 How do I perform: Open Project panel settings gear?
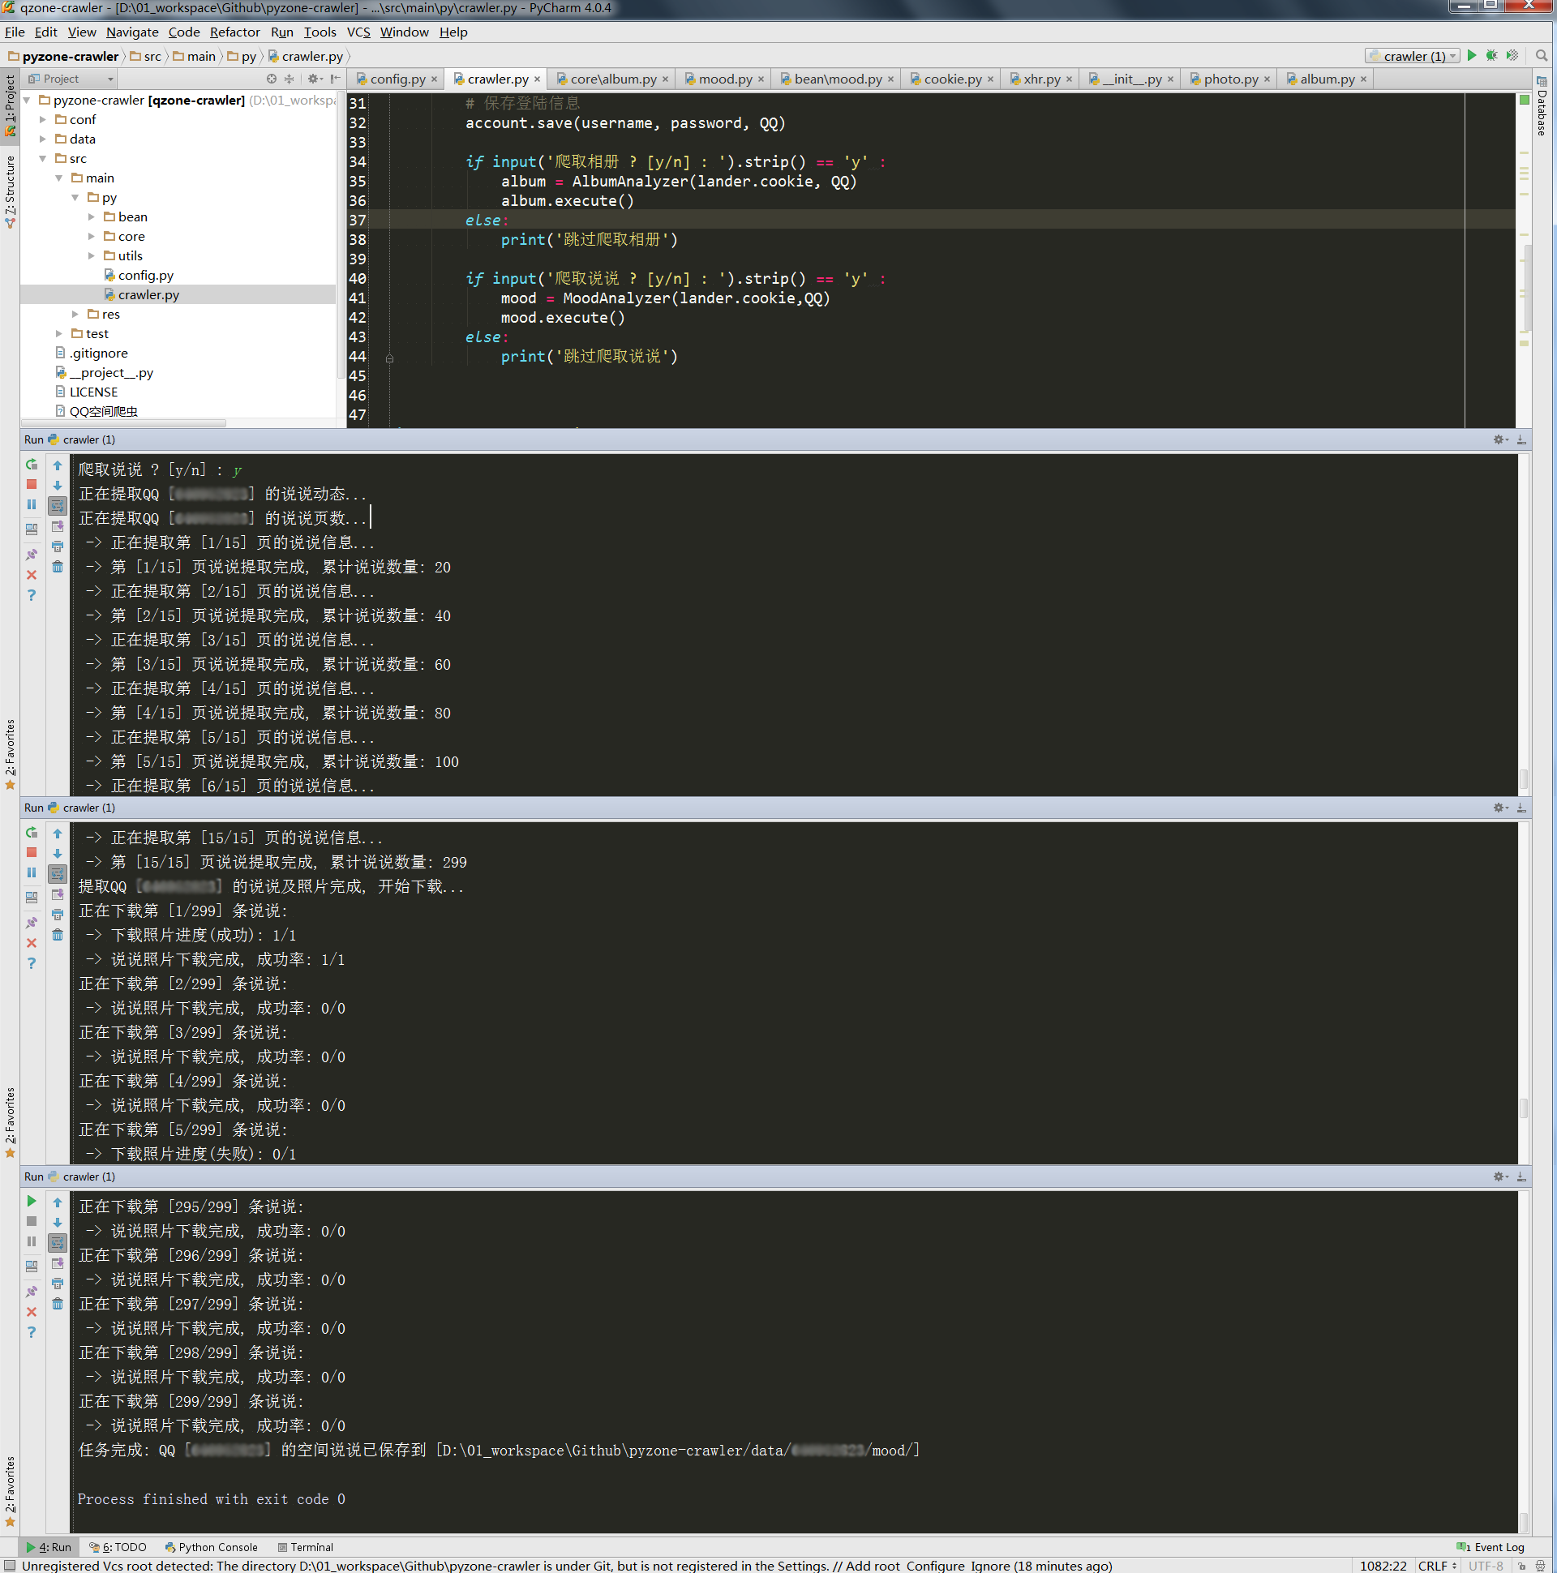314,79
